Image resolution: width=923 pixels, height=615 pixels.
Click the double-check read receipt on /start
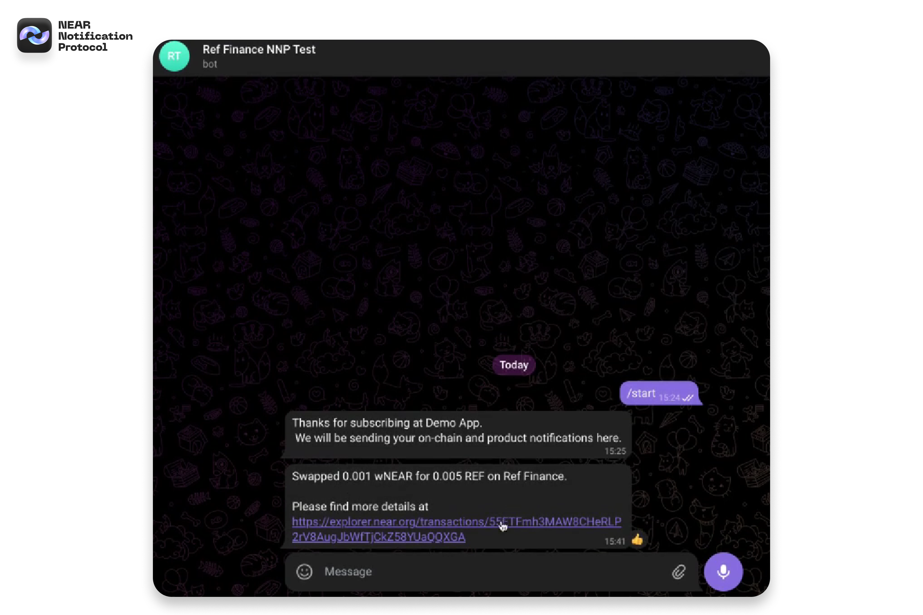tap(688, 398)
